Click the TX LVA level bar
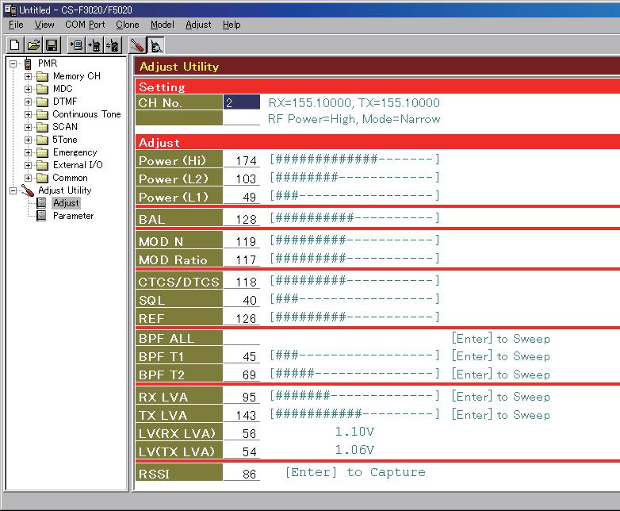 click(x=354, y=414)
